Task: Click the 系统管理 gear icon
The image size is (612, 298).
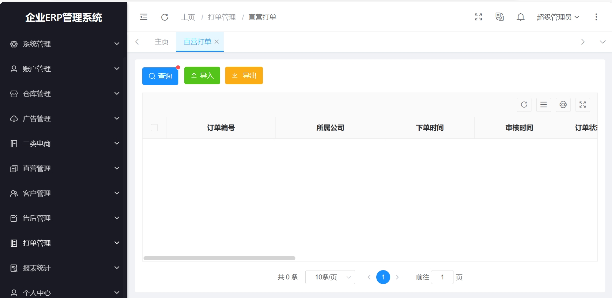Action: click(x=14, y=44)
